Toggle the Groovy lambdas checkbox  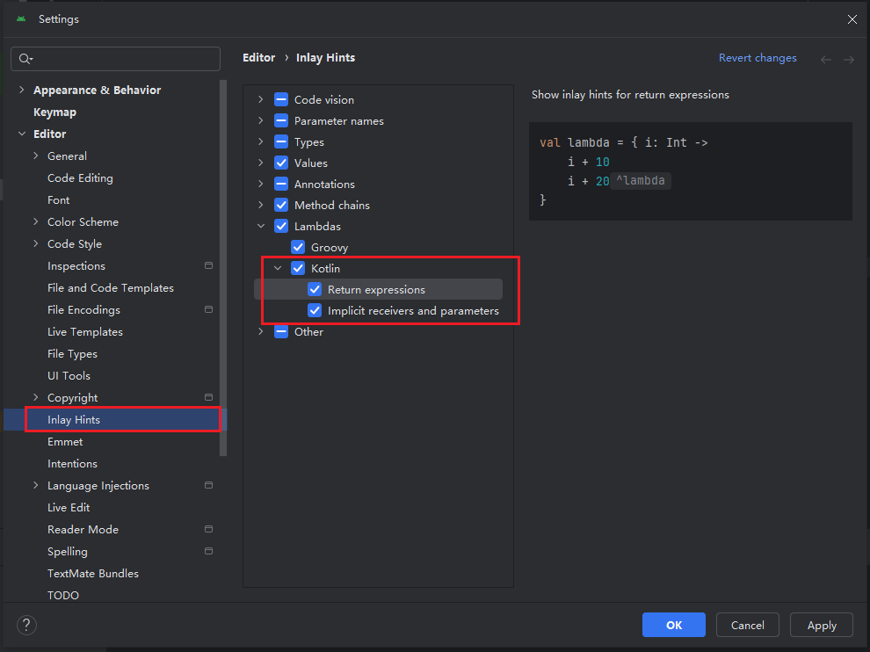pyautogui.click(x=298, y=247)
